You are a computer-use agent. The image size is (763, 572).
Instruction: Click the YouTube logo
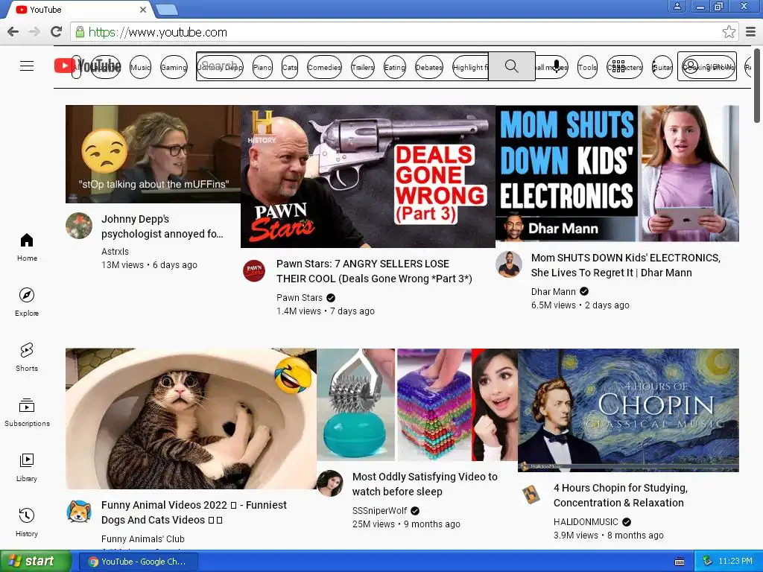coord(88,66)
